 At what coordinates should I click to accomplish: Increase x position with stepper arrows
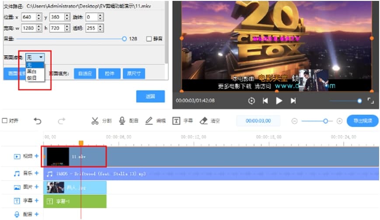(x=39, y=15)
